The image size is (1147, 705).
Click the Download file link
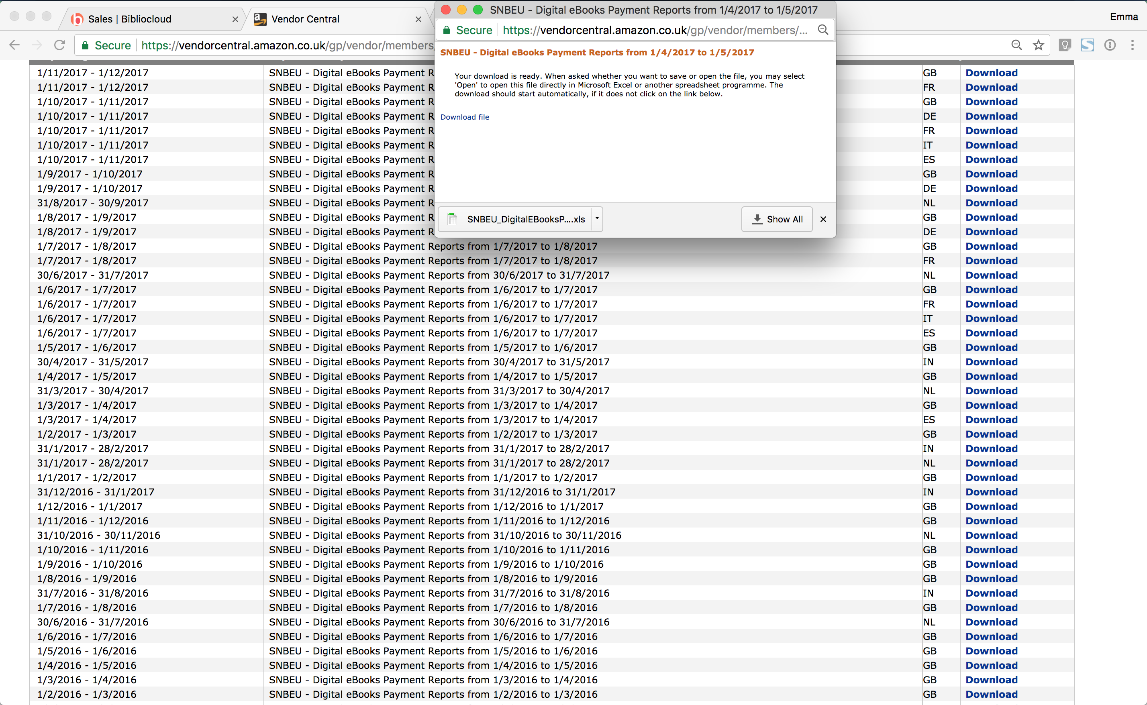(465, 117)
